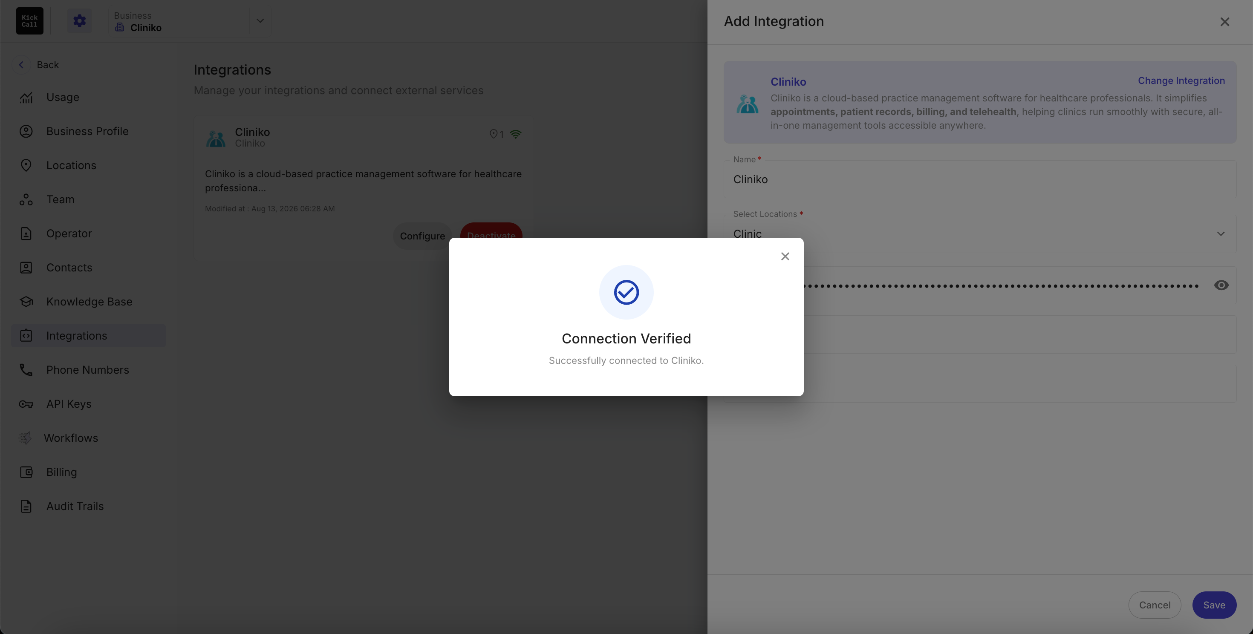The image size is (1253, 634).
Task: Open Workflows label in sidebar
Action: tap(71, 438)
